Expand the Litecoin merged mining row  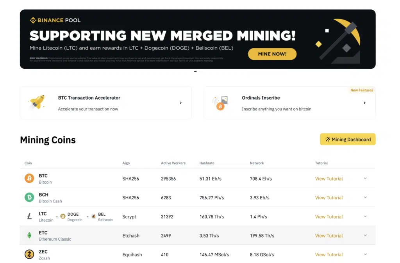coord(365,216)
